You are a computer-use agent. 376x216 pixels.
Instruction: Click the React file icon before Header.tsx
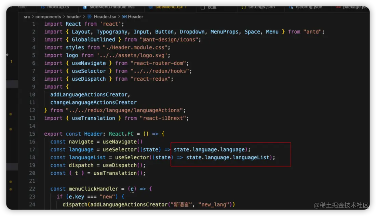[x=89, y=16]
